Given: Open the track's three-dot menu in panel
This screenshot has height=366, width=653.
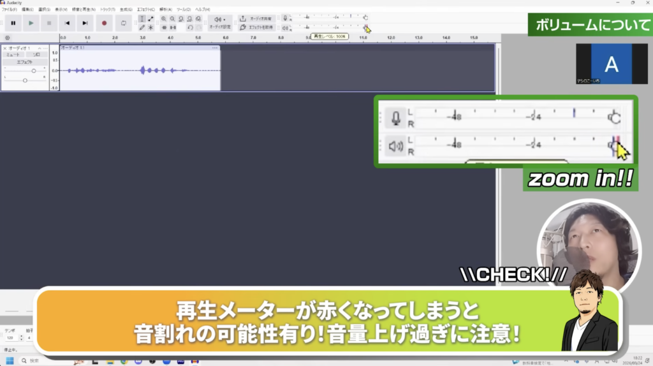Looking at the screenshot, I should (x=46, y=48).
